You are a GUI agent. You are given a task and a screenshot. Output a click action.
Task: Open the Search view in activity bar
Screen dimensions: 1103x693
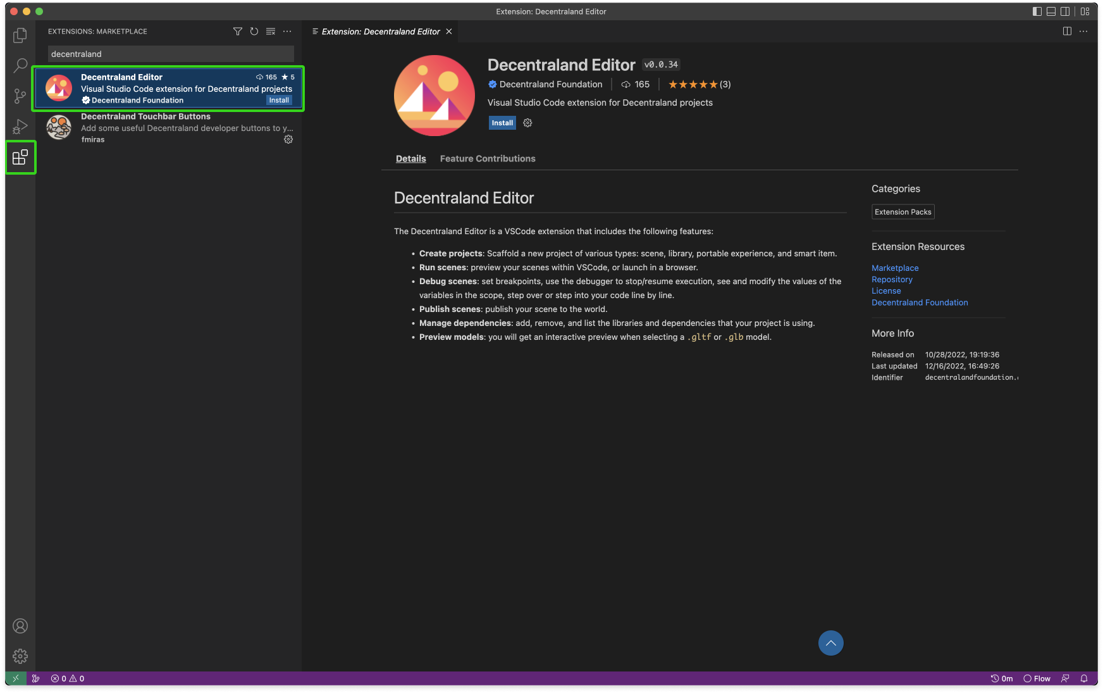pyautogui.click(x=20, y=65)
